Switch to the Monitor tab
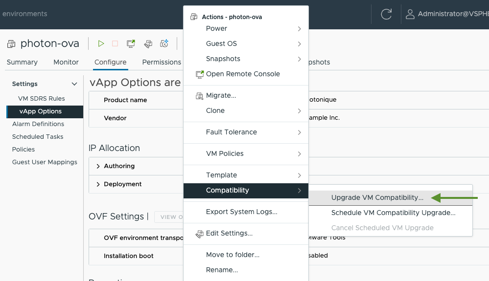 coord(66,62)
